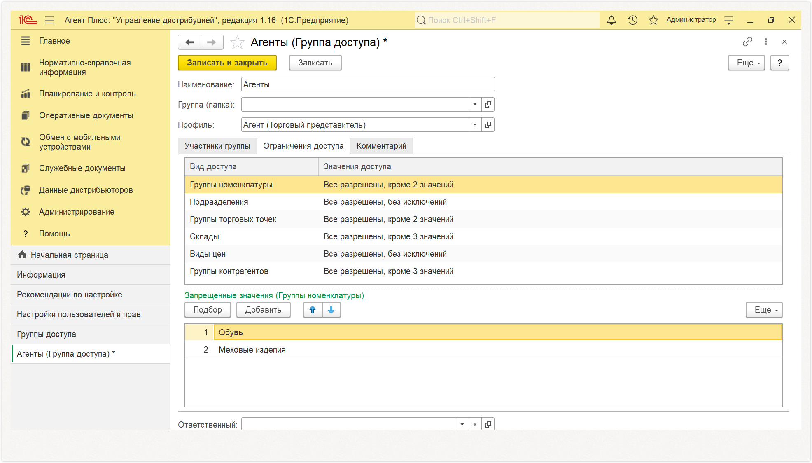Screen dimensions: 812x463
Task: Clear the Ответственный field
Action: click(475, 424)
